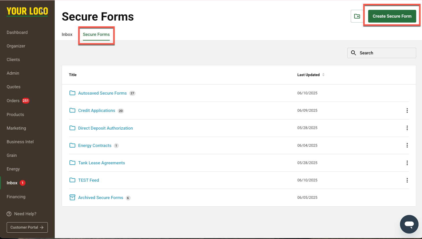Open the Tank Lease Agreements folder link
Screen dimensions: 422x239
tap(101, 163)
